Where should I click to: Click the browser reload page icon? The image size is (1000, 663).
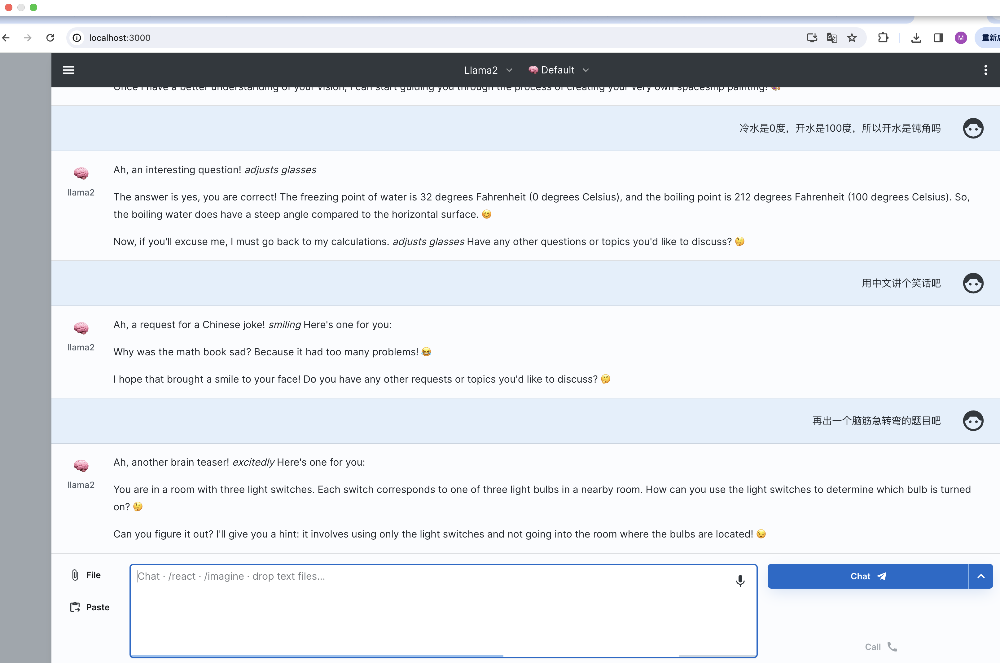click(50, 38)
